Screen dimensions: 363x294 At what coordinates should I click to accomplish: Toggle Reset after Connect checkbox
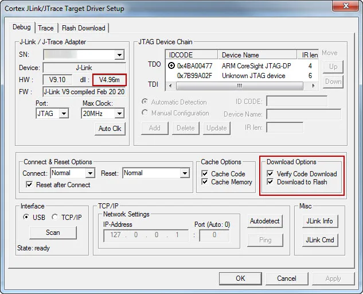tap(30, 185)
